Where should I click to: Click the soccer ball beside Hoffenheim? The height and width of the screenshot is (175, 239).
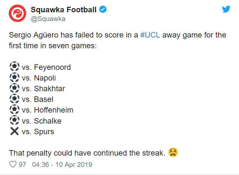pos(15,109)
